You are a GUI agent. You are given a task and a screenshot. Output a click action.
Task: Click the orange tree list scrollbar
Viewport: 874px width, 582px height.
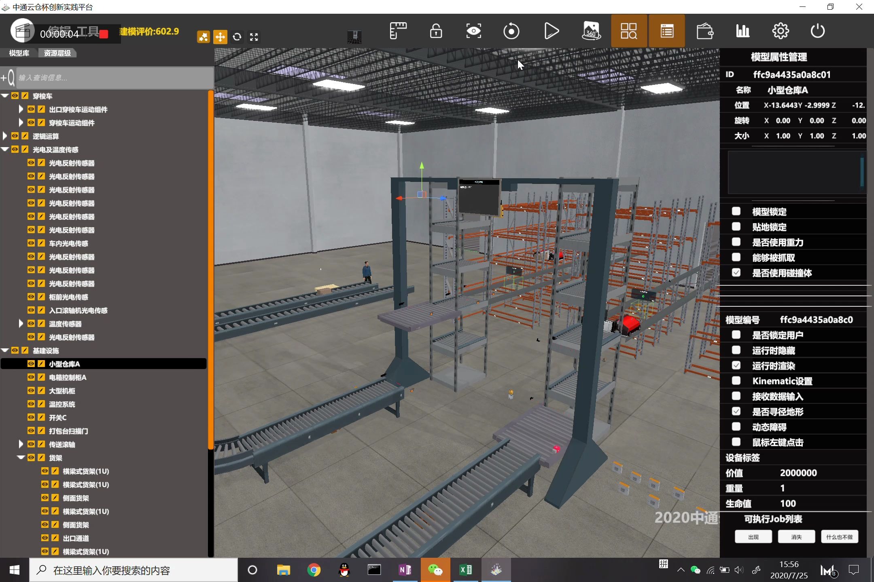pos(210,269)
